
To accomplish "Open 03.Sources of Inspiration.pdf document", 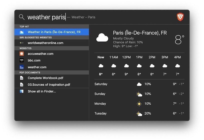I will [49, 84].
